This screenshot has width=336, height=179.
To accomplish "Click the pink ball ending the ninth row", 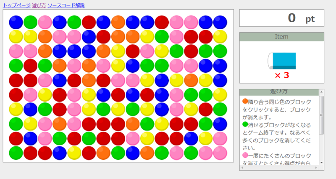I will (x=220, y=138).
